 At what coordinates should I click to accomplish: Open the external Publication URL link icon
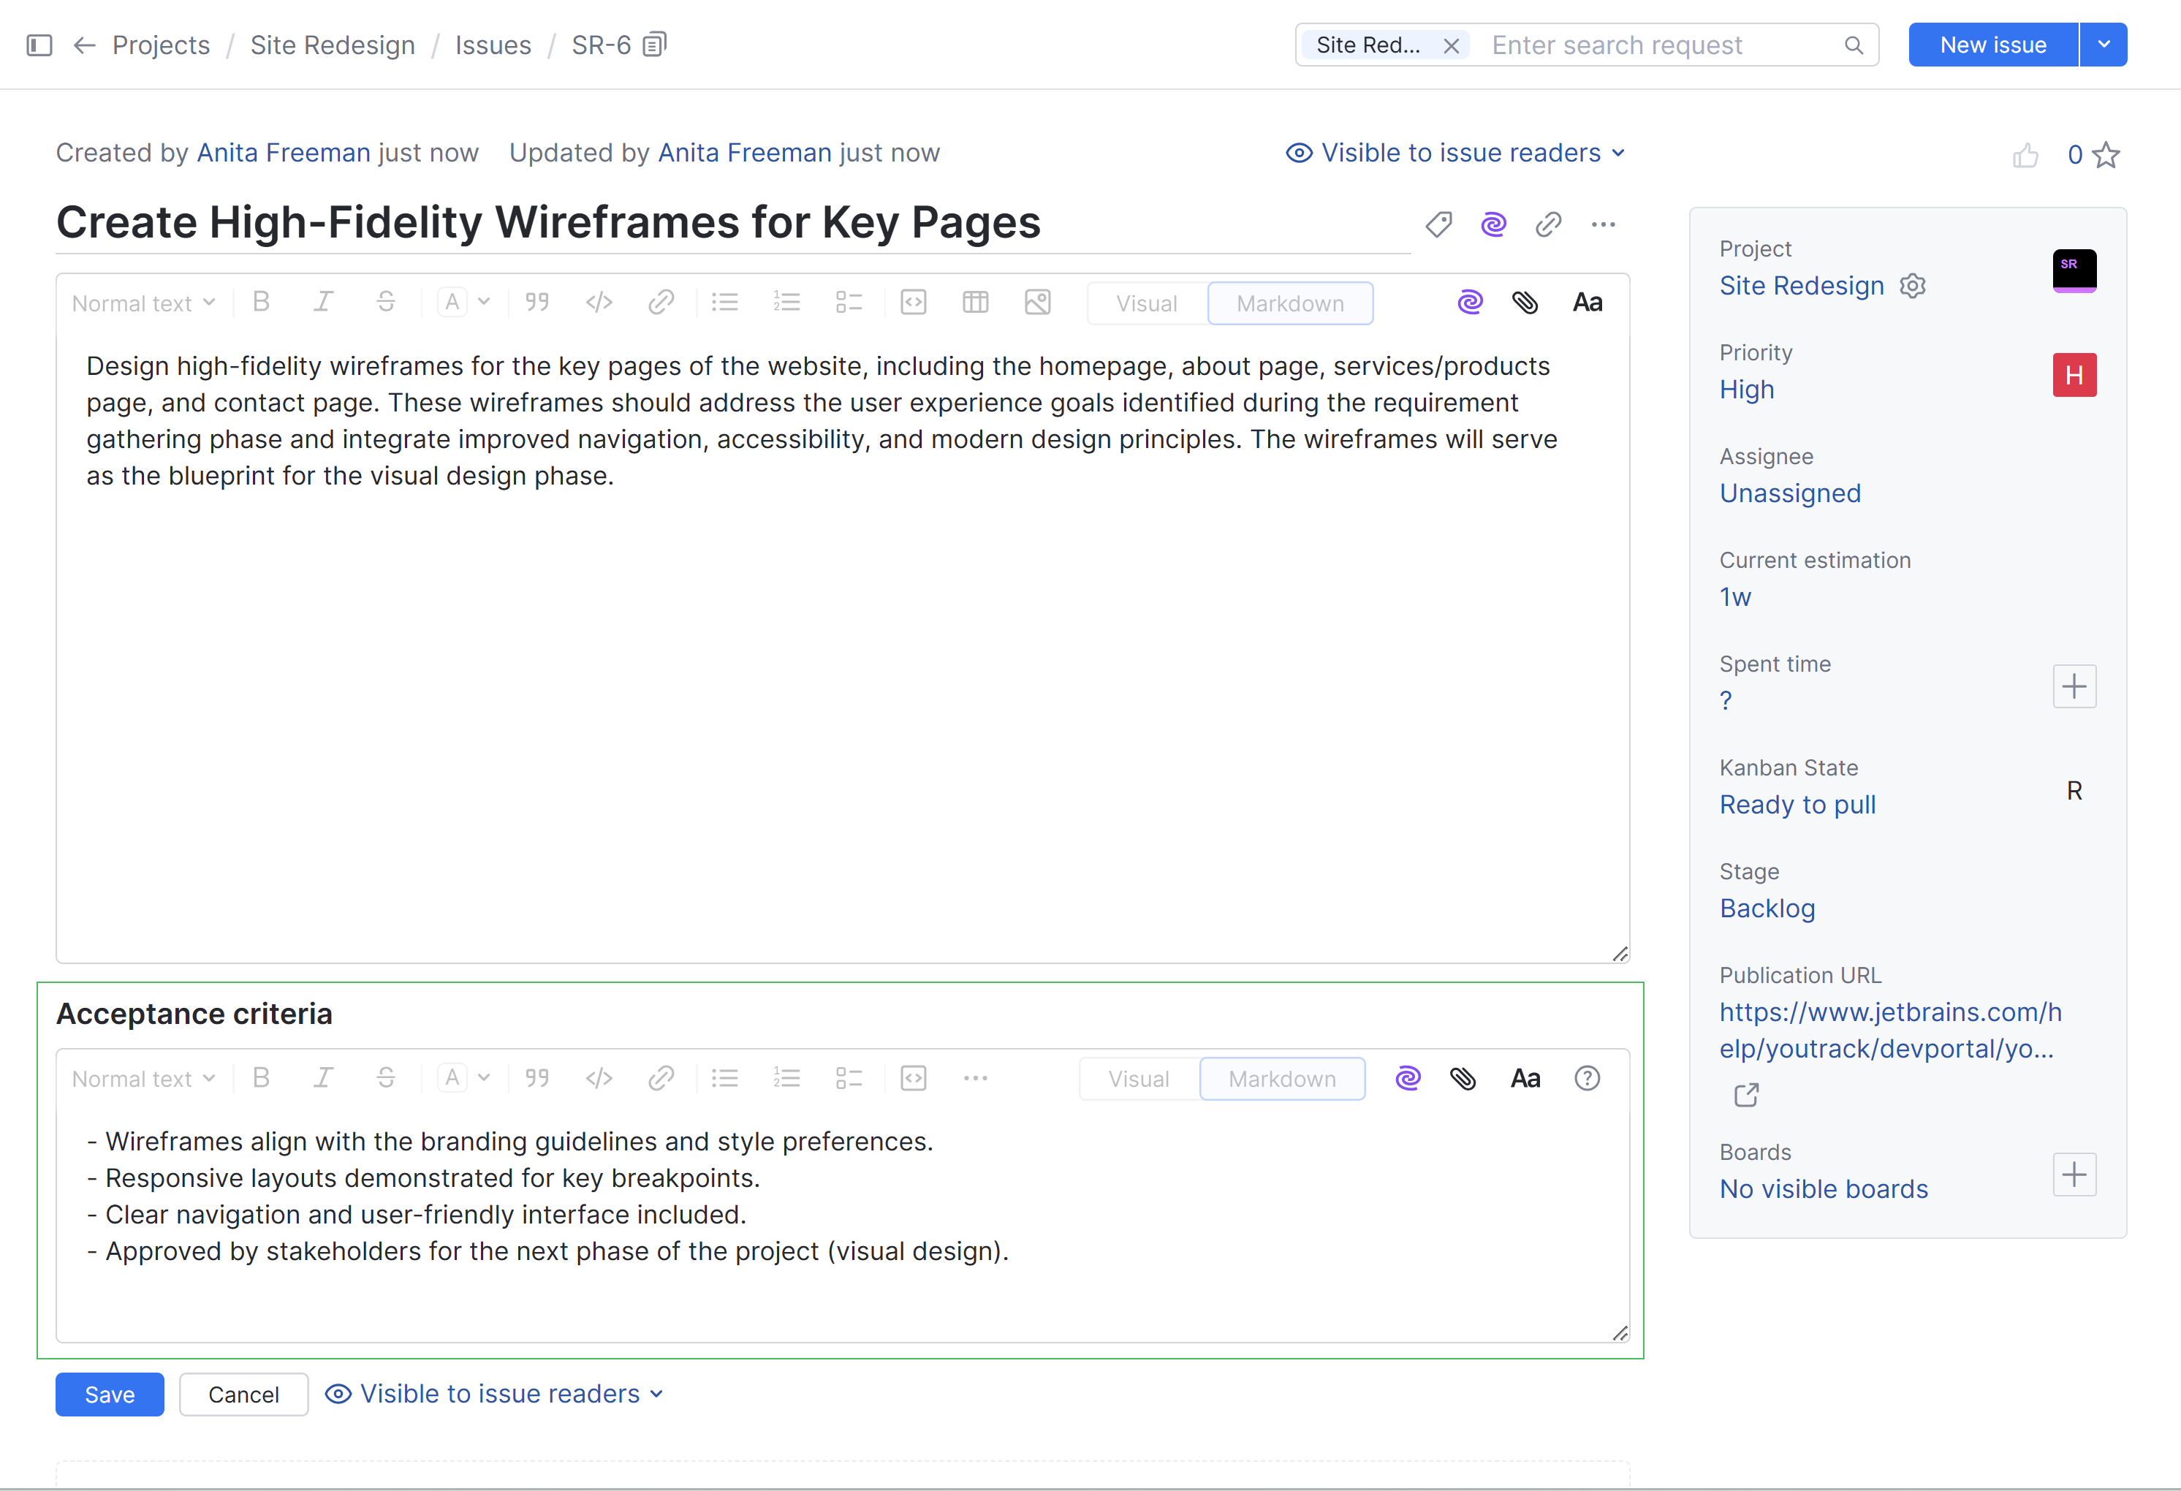(x=1745, y=1095)
